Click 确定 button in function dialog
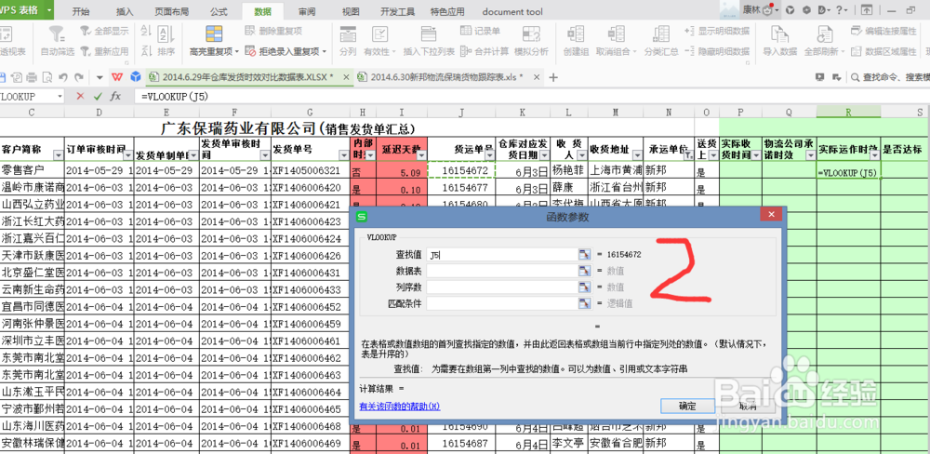 tap(687, 406)
